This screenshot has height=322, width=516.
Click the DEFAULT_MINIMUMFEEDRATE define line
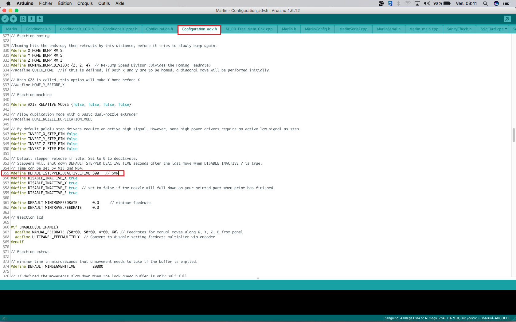click(x=80, y=203)
